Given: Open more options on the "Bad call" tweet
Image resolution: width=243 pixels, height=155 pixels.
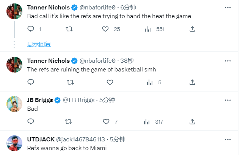Looking at the screenshot, I should click(227, 8).
